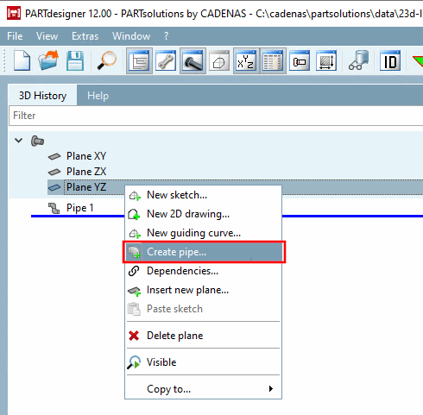This screenshot has width=423, height=415.
Task: Click the New document toolbar icon
Action: [x=22, y=60]
